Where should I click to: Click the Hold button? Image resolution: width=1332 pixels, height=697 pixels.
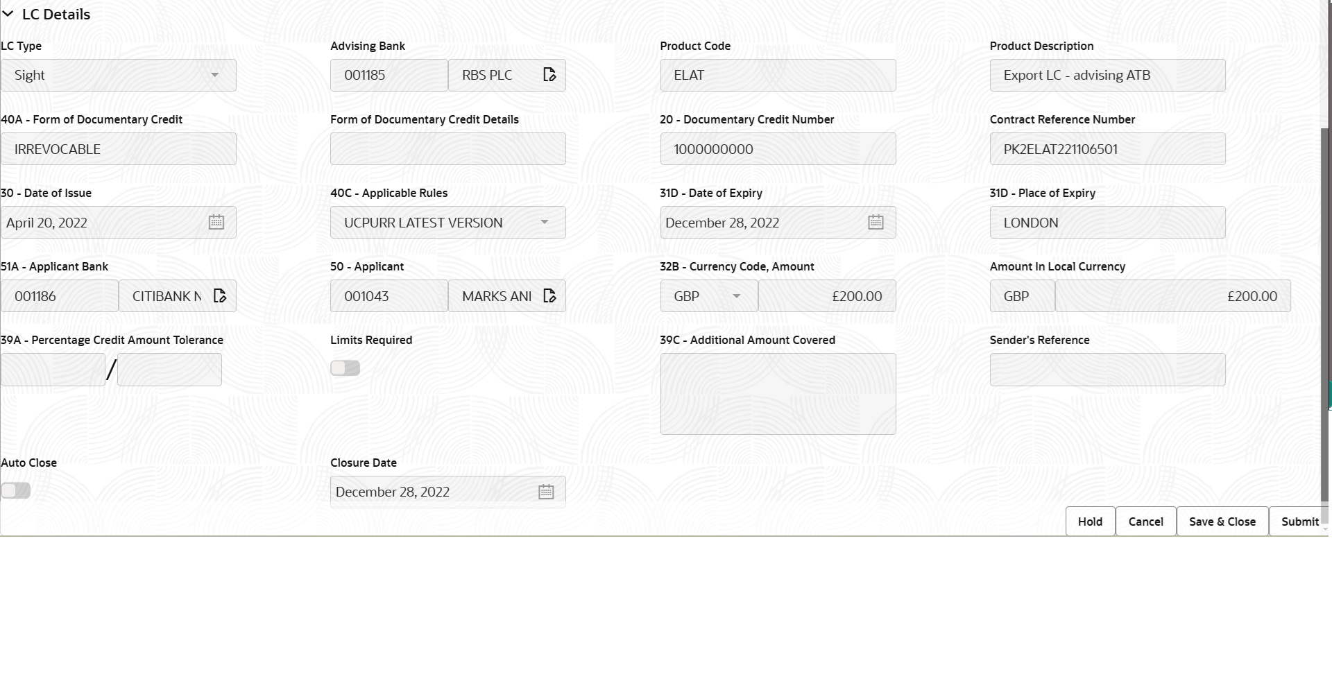tap(1089, 521)
